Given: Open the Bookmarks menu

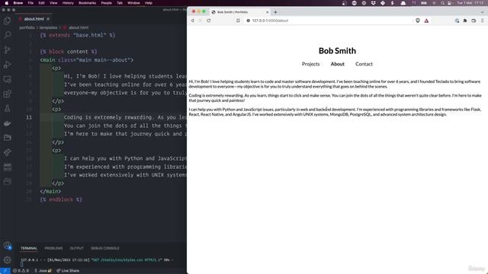Looking at the screenshot, I should point(87,3).
